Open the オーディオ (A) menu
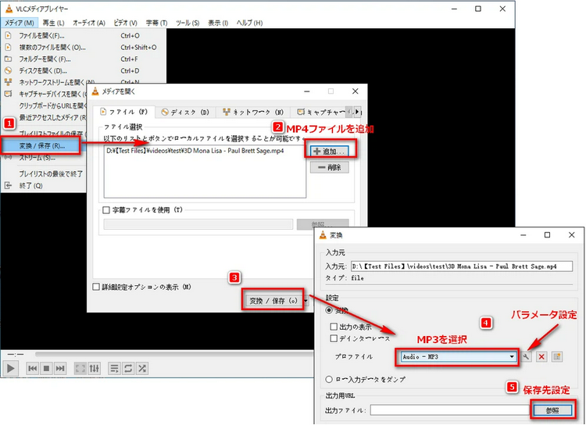The height and width of the screenshot is (425, 586). click(x=89, y=23)
